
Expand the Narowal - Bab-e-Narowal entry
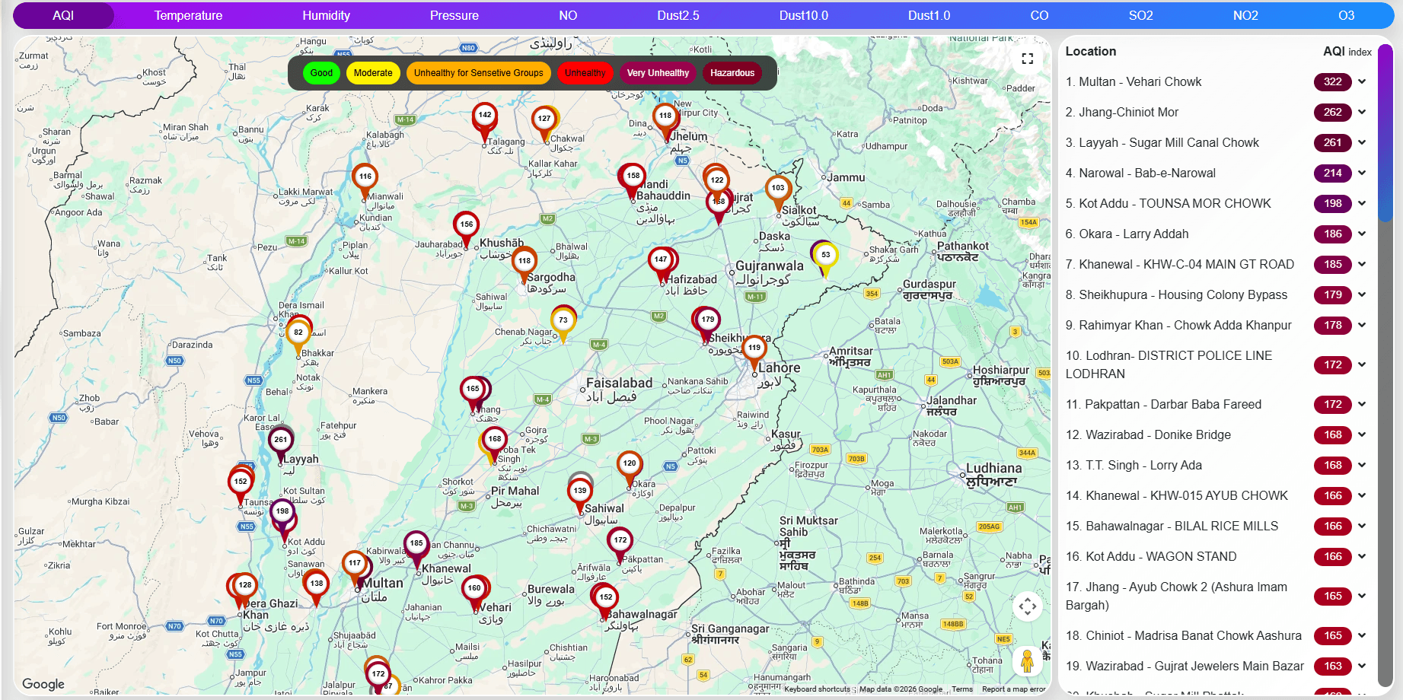point(1362,173)
